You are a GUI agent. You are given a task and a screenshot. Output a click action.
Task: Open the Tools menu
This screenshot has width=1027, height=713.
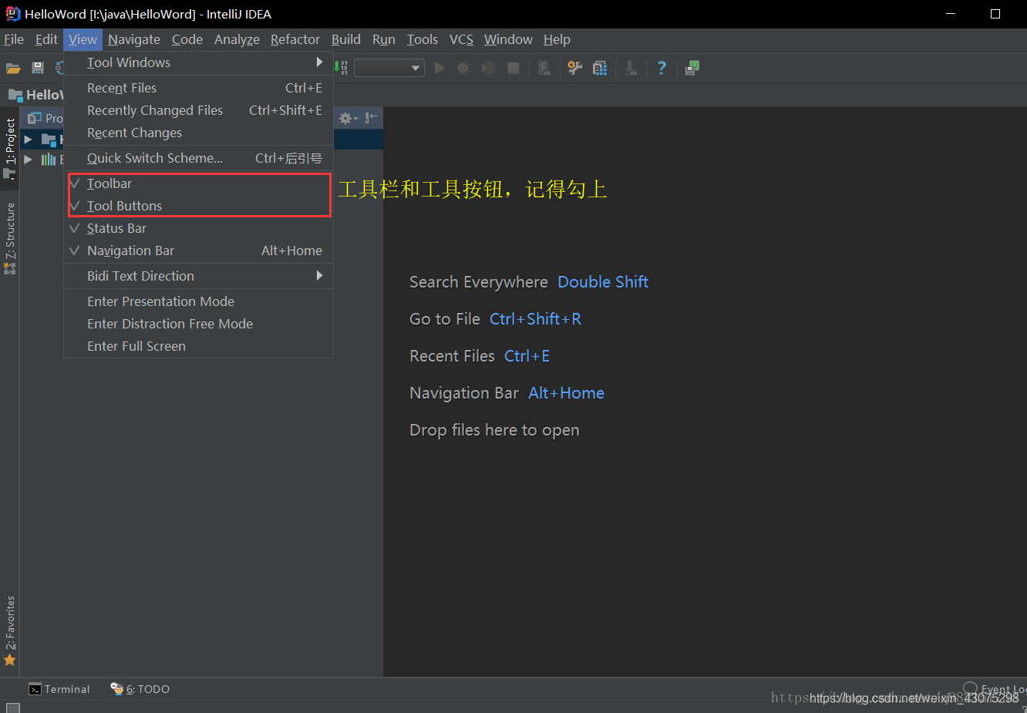point(423,39)
